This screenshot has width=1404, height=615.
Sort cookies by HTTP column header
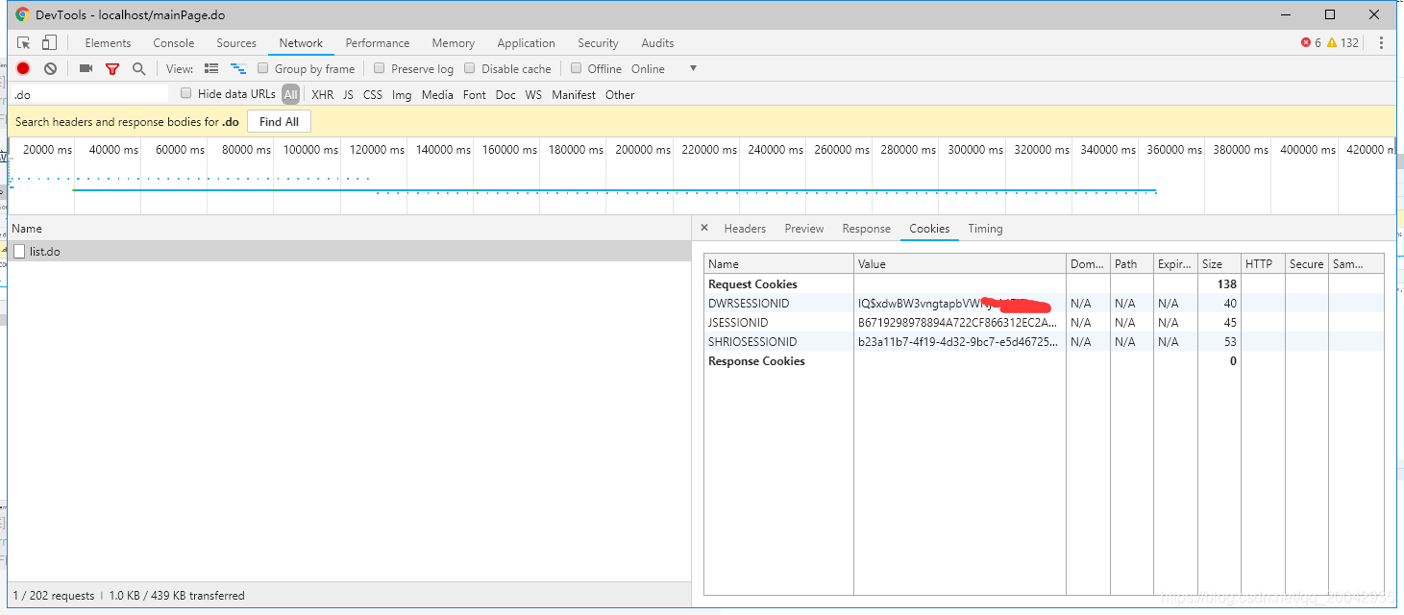click(x=1264, y=264)
